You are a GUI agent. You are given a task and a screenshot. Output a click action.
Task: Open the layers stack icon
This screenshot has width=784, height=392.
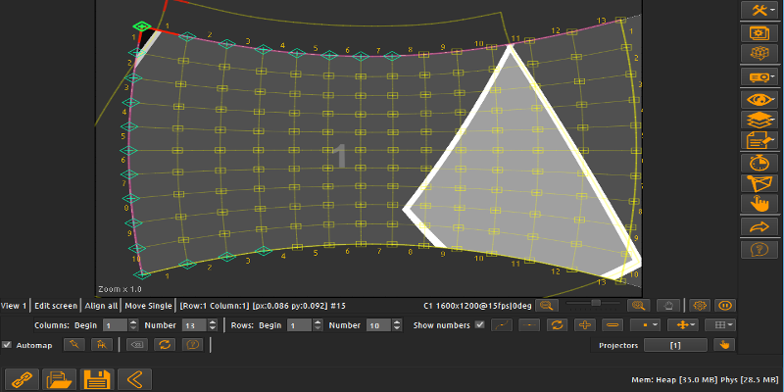click(x=759, y=120)
